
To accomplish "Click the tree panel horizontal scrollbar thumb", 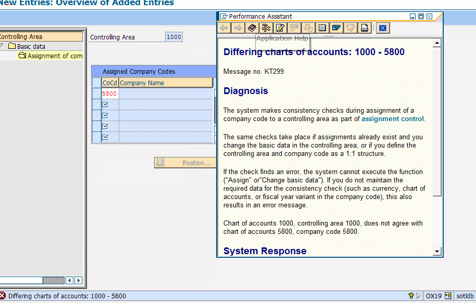I will pyautogui.click(x=54, y=280).
